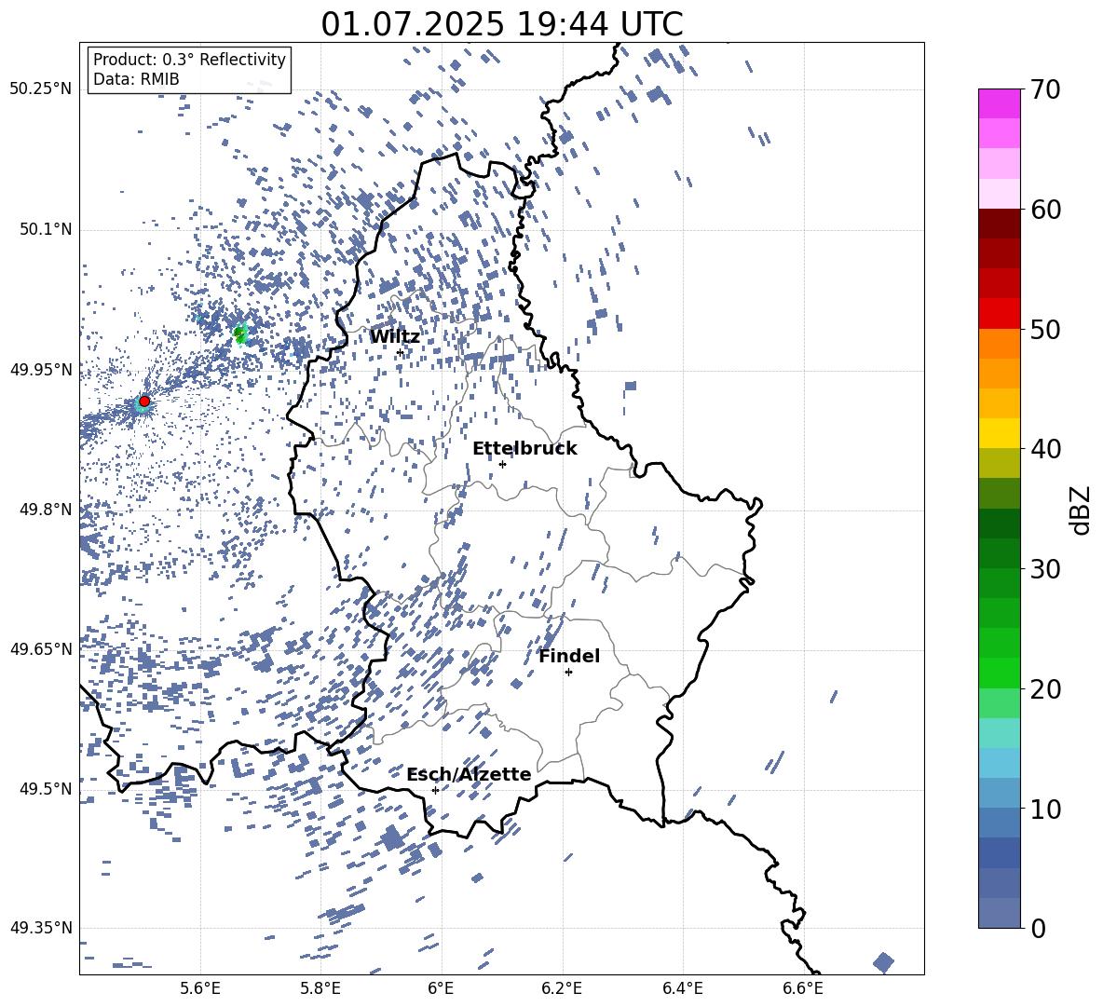Click 'Data: RMIB' text
The width and height of the screenshot is (1103, 1007).
(136, 79)
